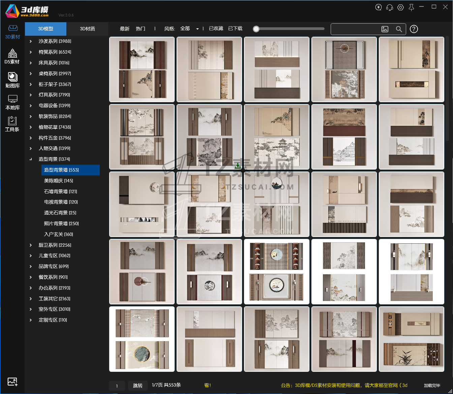Click the green download icon on thumbnail
Viewport: 453px width, 394px height.
pyautogui.click(x=238, y=165)
